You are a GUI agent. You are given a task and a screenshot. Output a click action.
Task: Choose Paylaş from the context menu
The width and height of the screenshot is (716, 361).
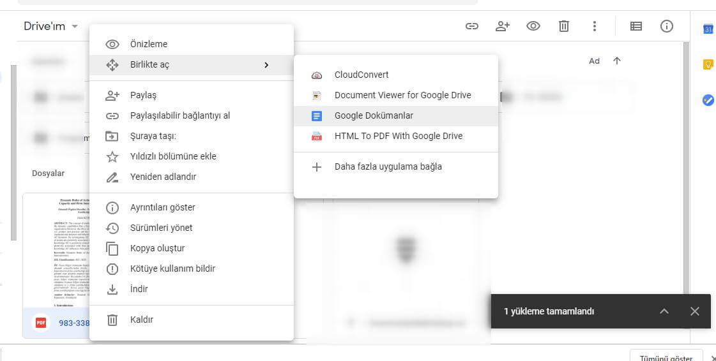pos(192,95)
